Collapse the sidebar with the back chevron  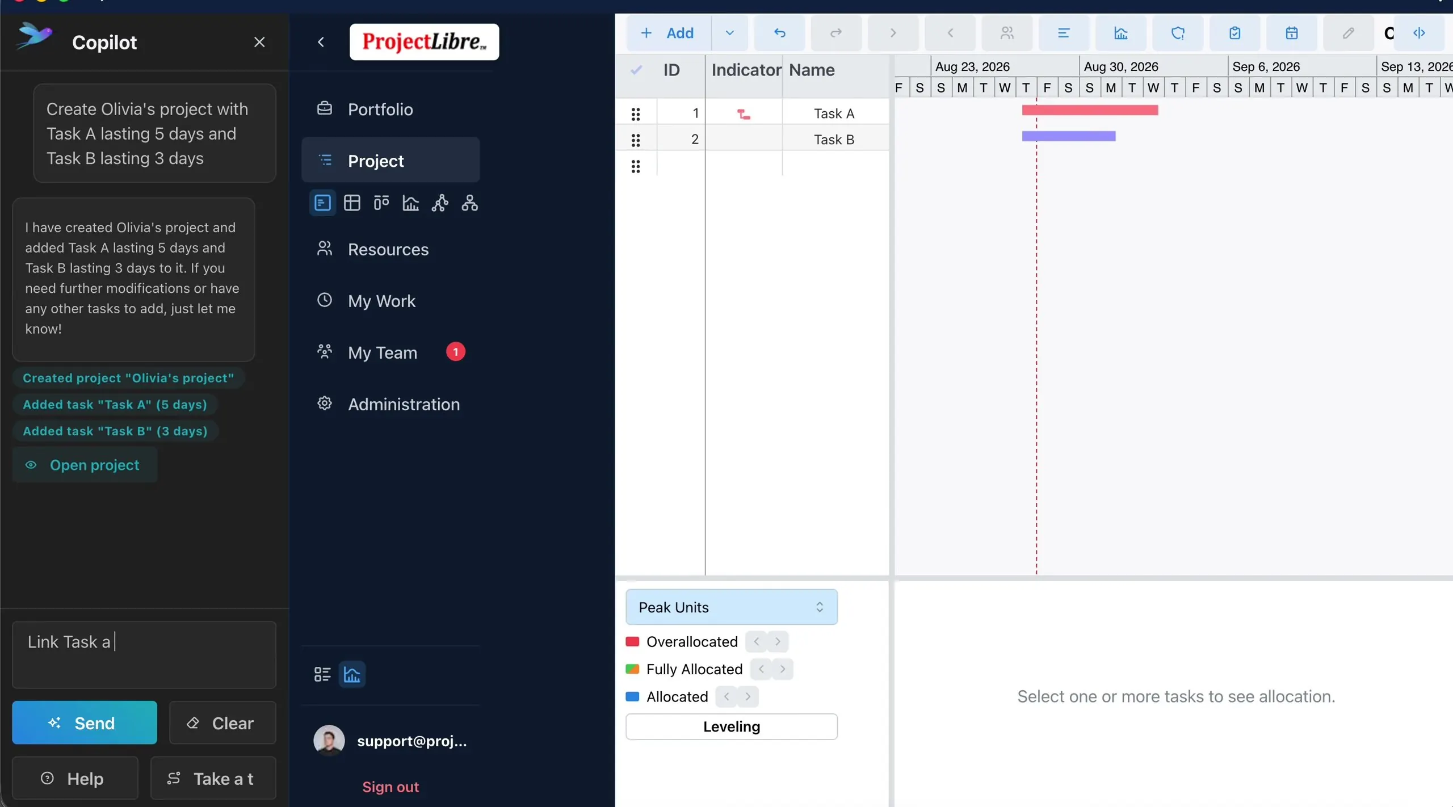tap(321, 42)
